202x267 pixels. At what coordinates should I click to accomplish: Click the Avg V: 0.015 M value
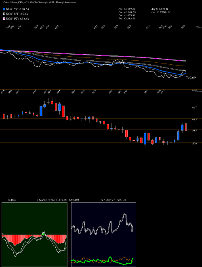coord(160,8)
